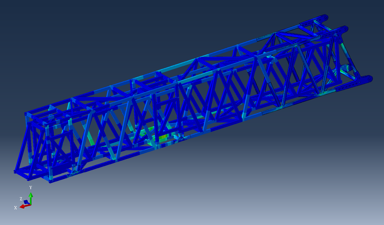Select the uppermost rear lug pin hole
384x225 pixels.
point(325,18)
